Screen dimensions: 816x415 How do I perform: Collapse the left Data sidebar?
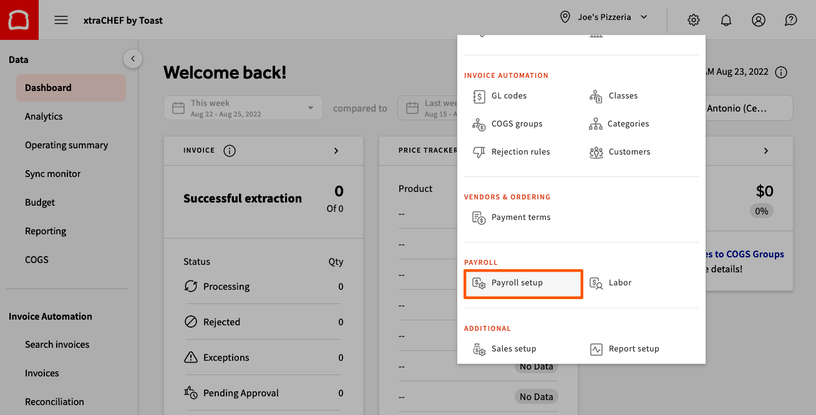tap(133, 58)
